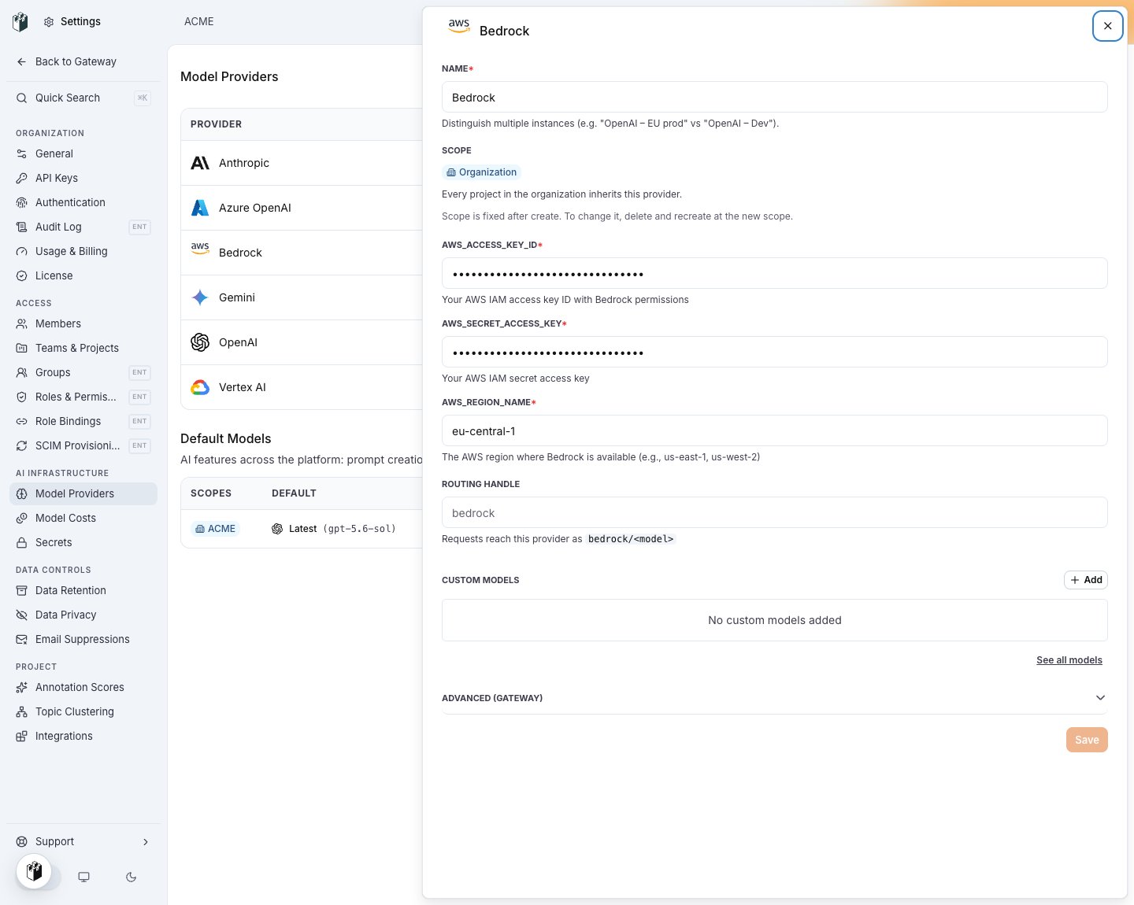The width and height of the screenshot is (1134, 905).
Task: Click the ACME scope tag in Default Models
Action: [x=216, y=529]
